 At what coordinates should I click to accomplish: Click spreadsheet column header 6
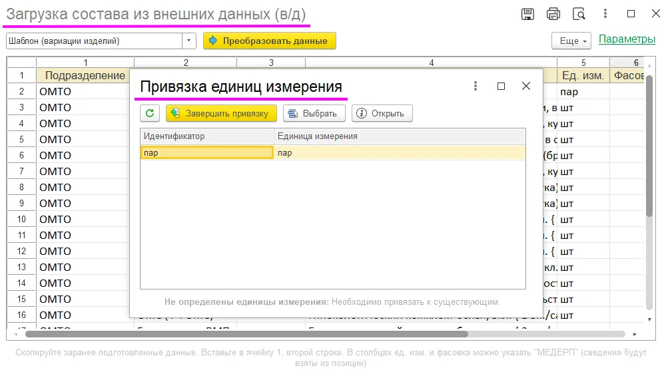[x=627, y=63]
